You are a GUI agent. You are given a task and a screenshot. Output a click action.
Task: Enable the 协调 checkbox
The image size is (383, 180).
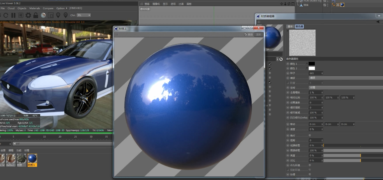click(x=310, y=174)
